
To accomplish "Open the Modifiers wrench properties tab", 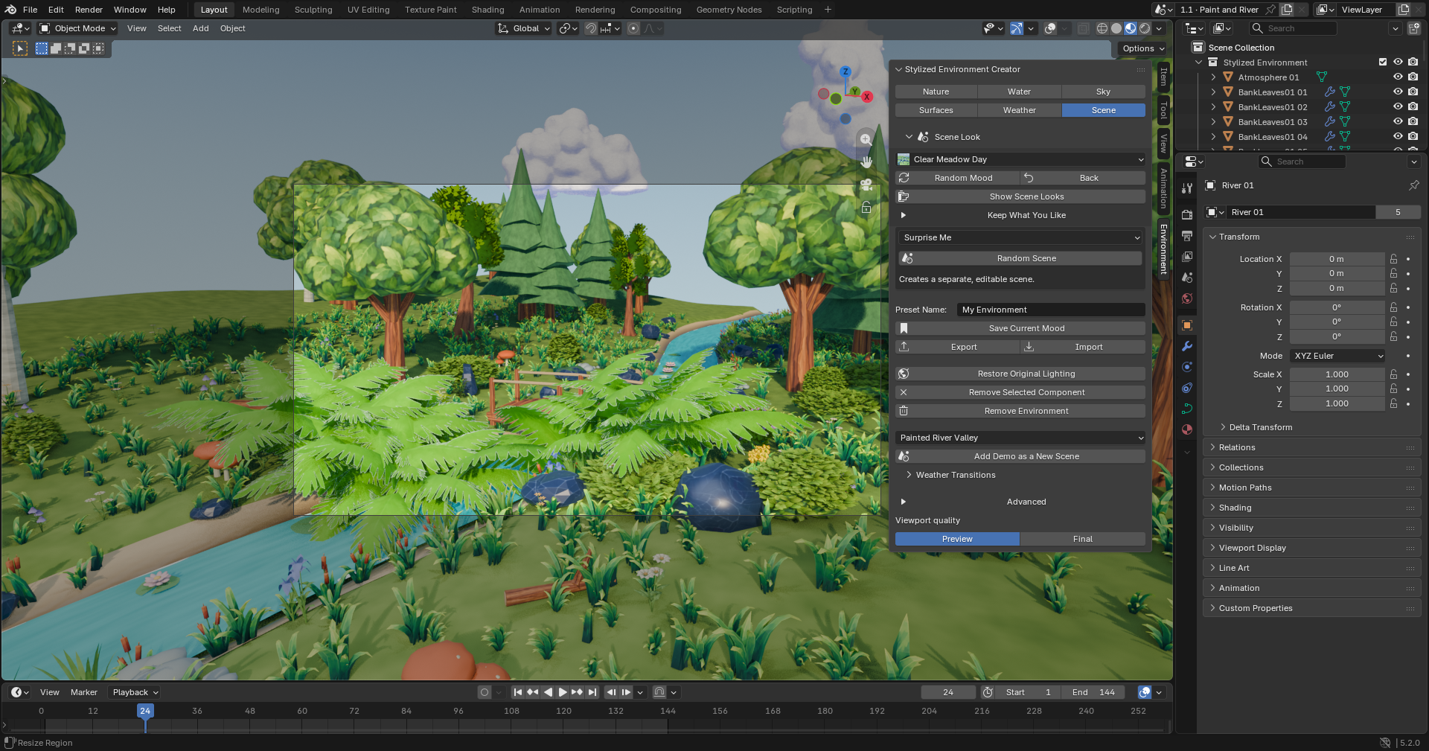I will 1187,346.
